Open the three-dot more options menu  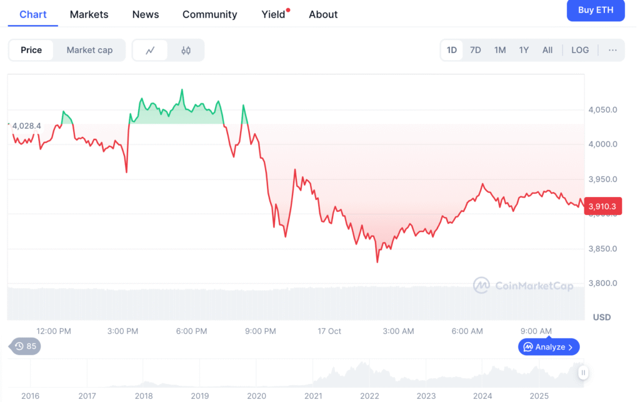tap(612, 50)
